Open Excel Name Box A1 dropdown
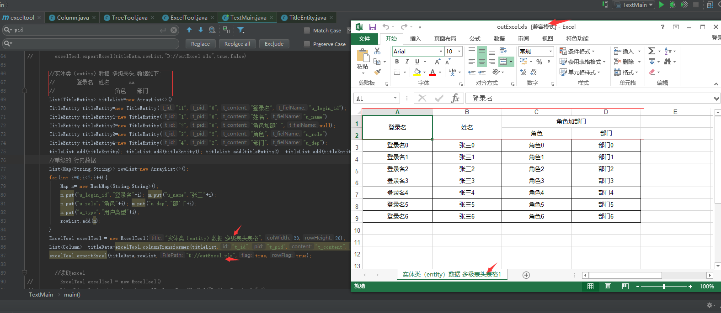721x313 pixels. [395, 98]
